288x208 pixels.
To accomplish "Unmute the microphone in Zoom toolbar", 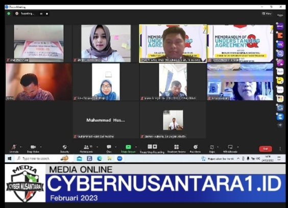I will [14, 148].
